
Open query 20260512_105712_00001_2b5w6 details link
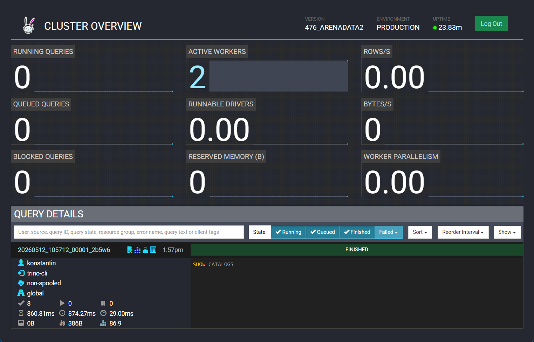[x=64, y=250]
